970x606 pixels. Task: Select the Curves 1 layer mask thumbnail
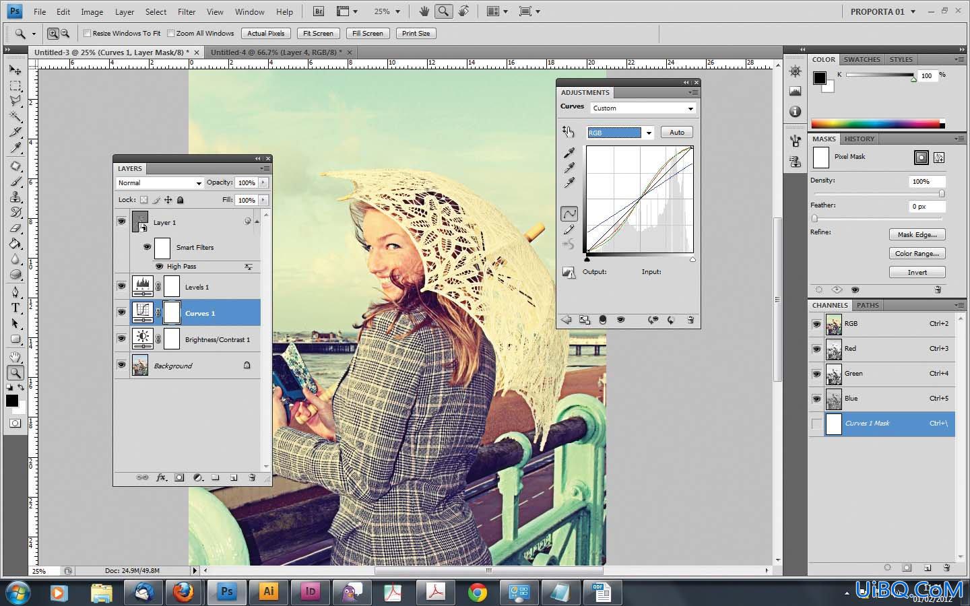(x=172, y=312)
